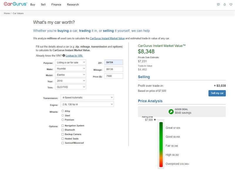Image resolution: width=235 pixels, height=174 pixels.
Task: Click the Sell my car button
Action: point(217,93)
